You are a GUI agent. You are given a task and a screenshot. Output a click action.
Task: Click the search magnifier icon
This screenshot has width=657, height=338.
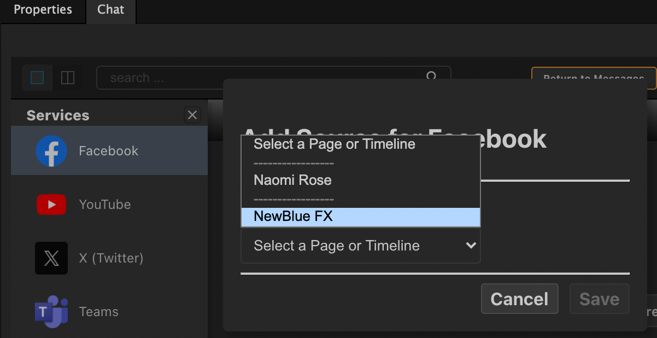pyautogui.click(x=432, y=77)
